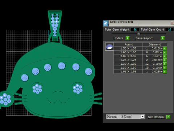This screenshot has height=131, width=174.
Task: Click the gem-set bail on the pendant
Action: tap(55, 25)
